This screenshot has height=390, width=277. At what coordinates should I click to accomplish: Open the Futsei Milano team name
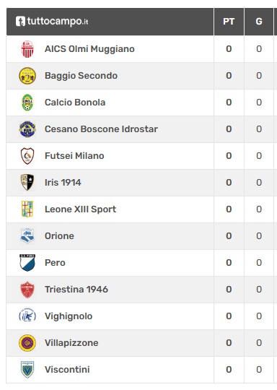coord(74,156)
